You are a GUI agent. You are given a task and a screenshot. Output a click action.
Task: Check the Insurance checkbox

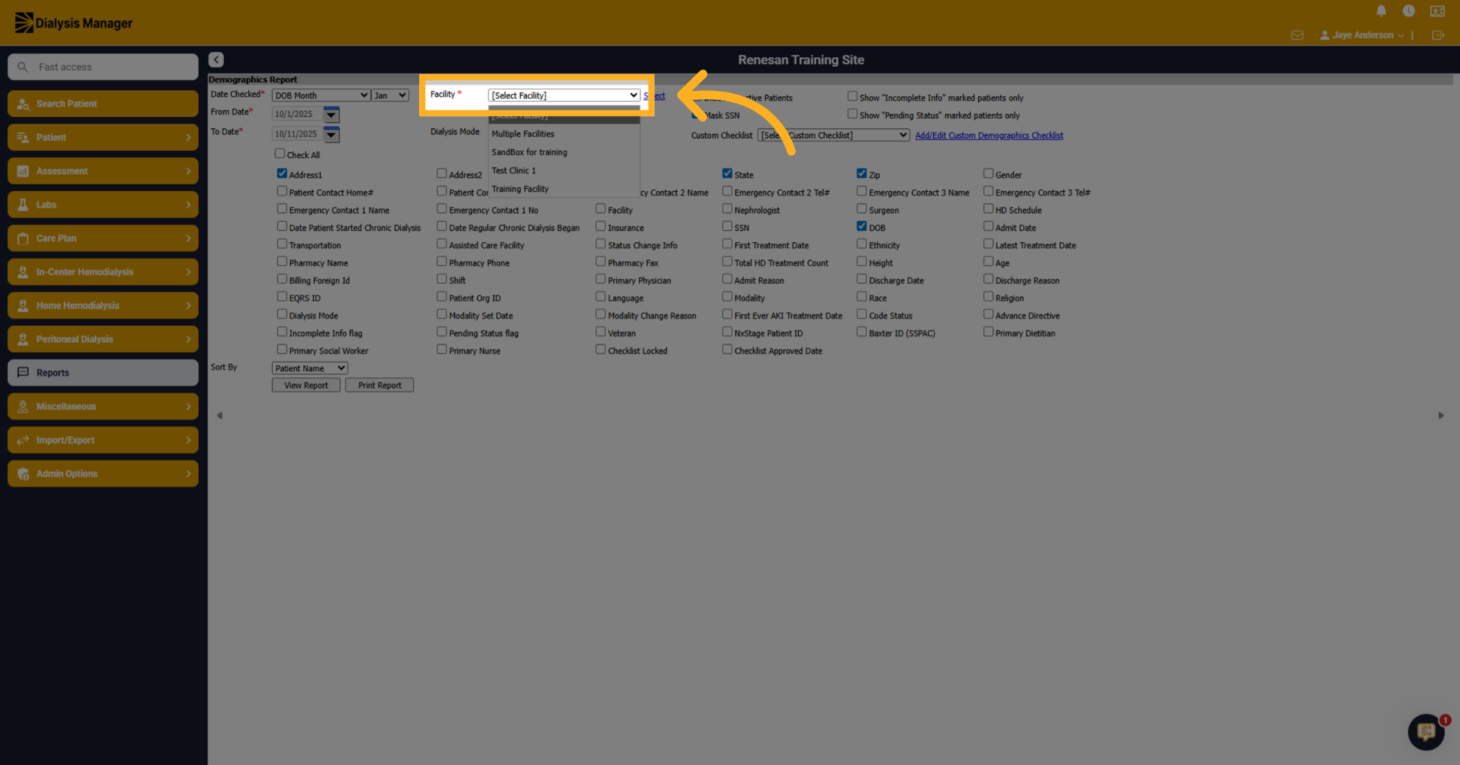tap(600, 226)
